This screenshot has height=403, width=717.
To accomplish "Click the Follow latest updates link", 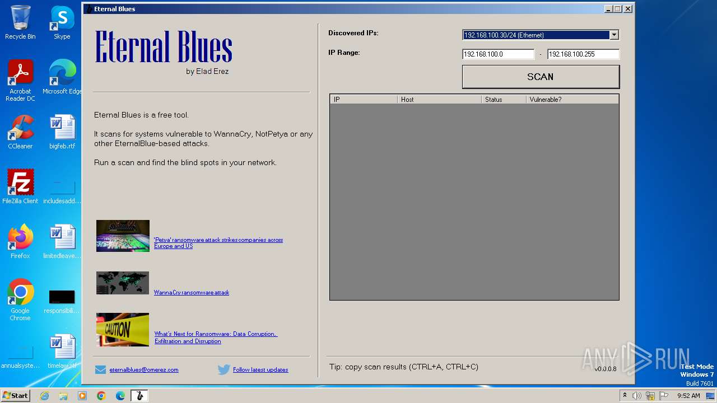I will pyautogui.click(x=260, y=369).
